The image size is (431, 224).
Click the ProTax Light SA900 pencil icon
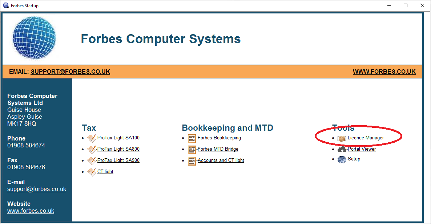pos(92,160)
